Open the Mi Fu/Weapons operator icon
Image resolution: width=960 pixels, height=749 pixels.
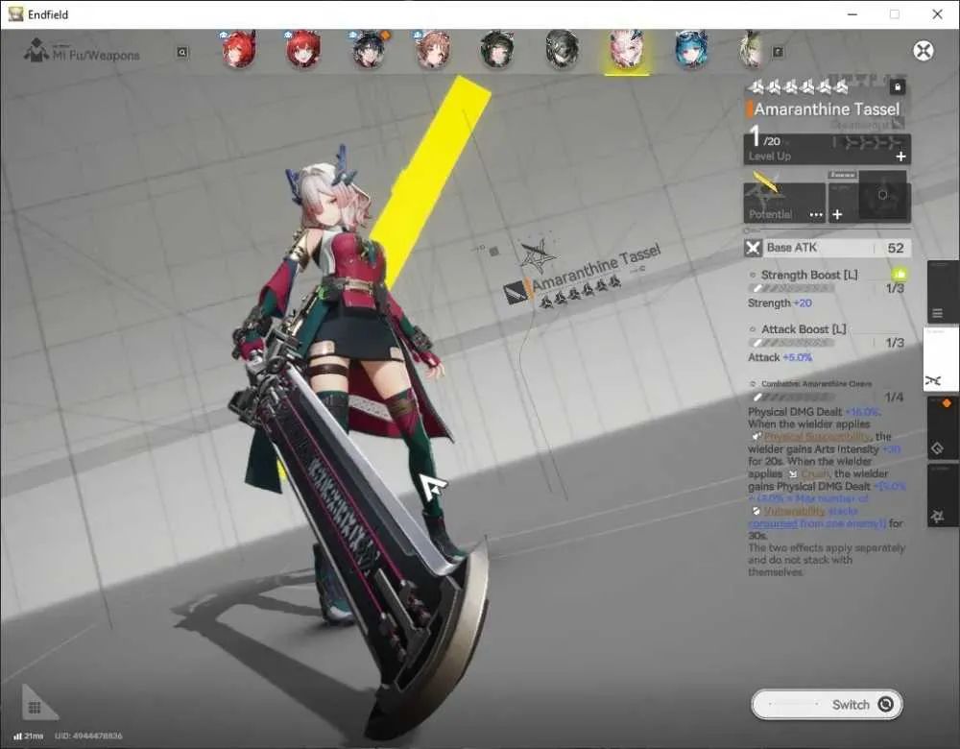[36, 50]
